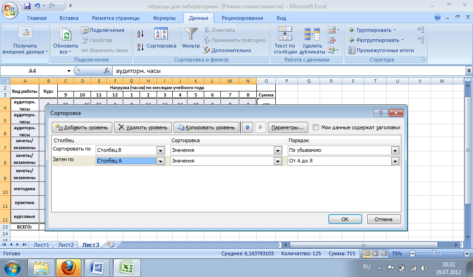Sort descending Я to A icon
The width and height of the screenshot is (473, 277).
click(140, 47)
